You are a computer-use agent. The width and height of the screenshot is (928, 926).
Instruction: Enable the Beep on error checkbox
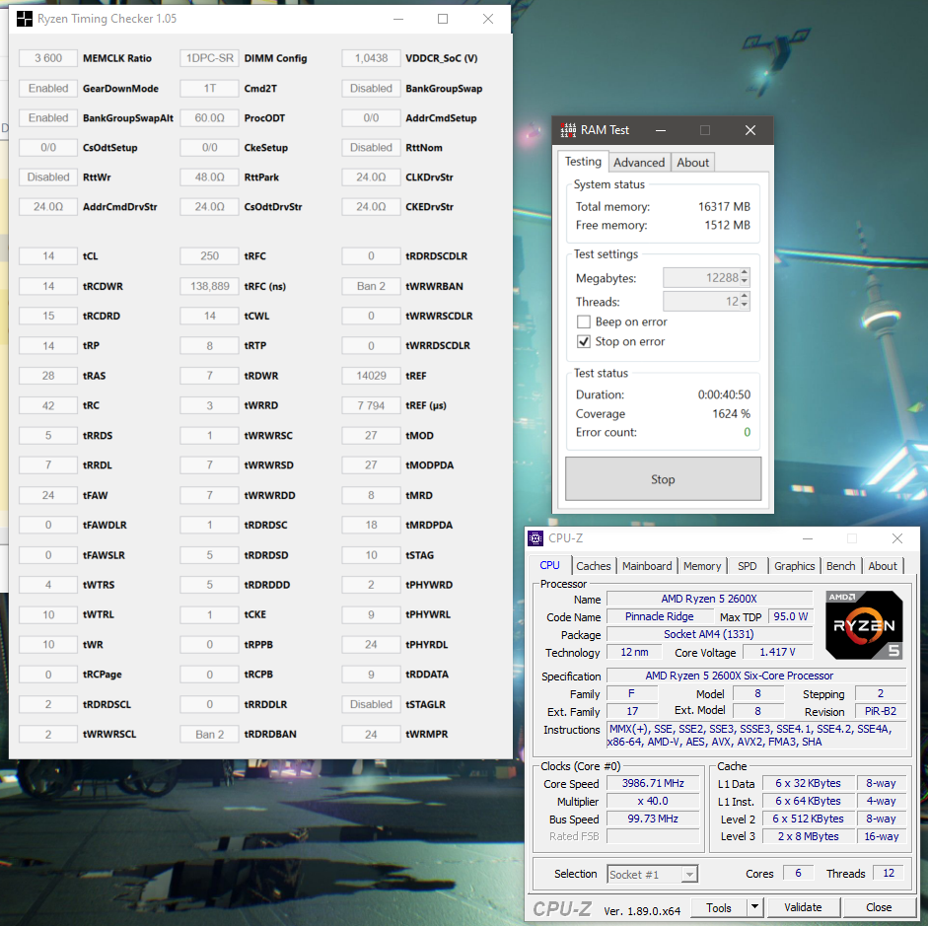pyautogui.click(x=584, y=321)
